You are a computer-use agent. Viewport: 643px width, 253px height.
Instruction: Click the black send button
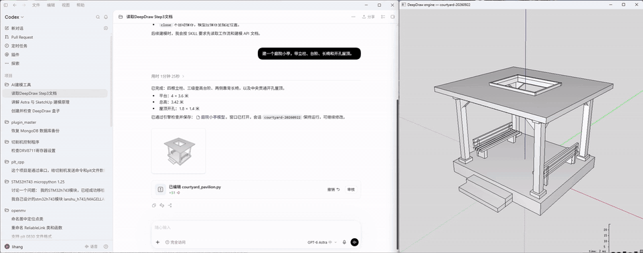click(x=355, y=242)
